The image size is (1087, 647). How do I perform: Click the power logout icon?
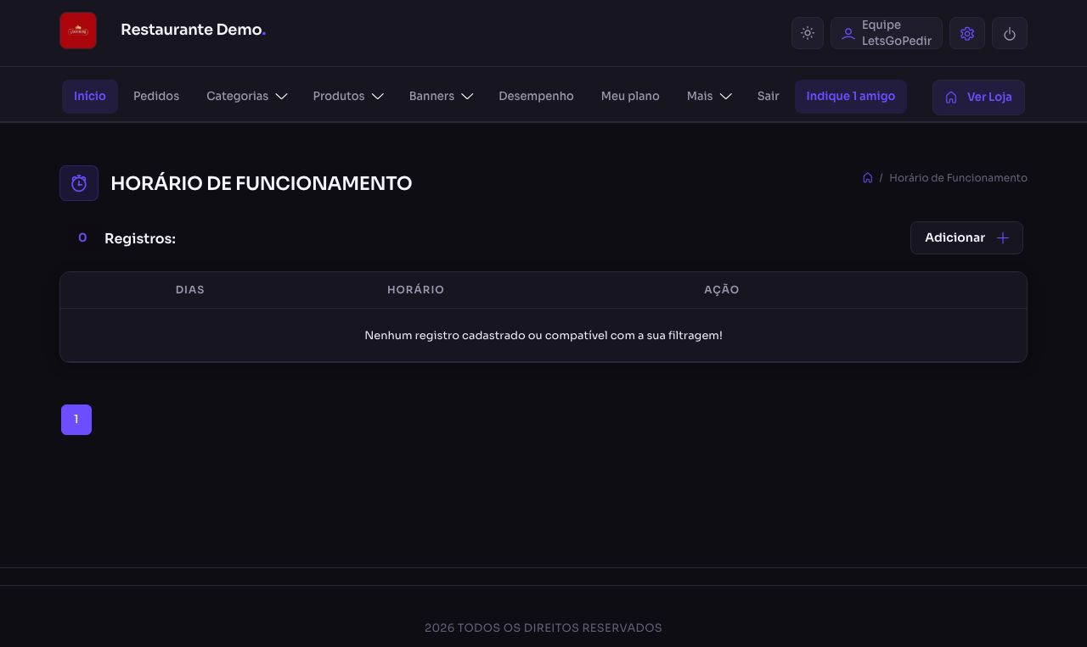[x=1010, y=33]
